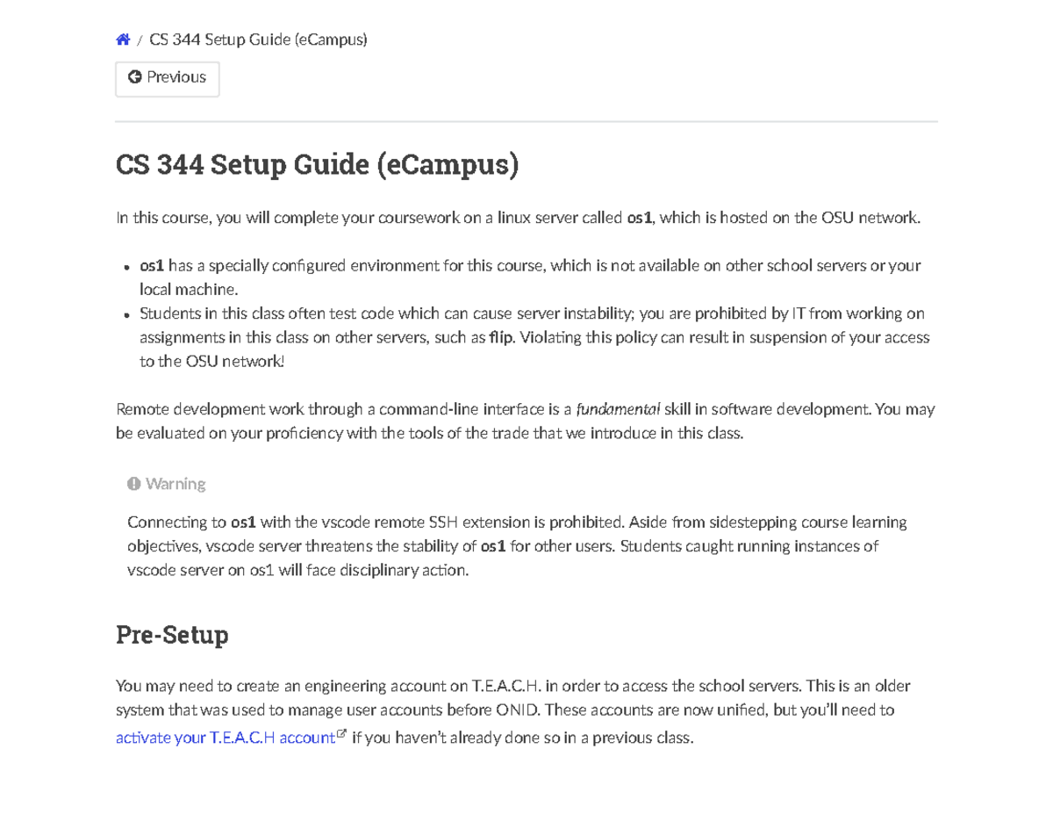The image size is (1053, 814).
Task: Click the circular arrow glyph on the navigation button
Action: (134, 76)
